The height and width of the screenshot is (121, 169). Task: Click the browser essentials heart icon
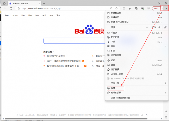[142, 8]
